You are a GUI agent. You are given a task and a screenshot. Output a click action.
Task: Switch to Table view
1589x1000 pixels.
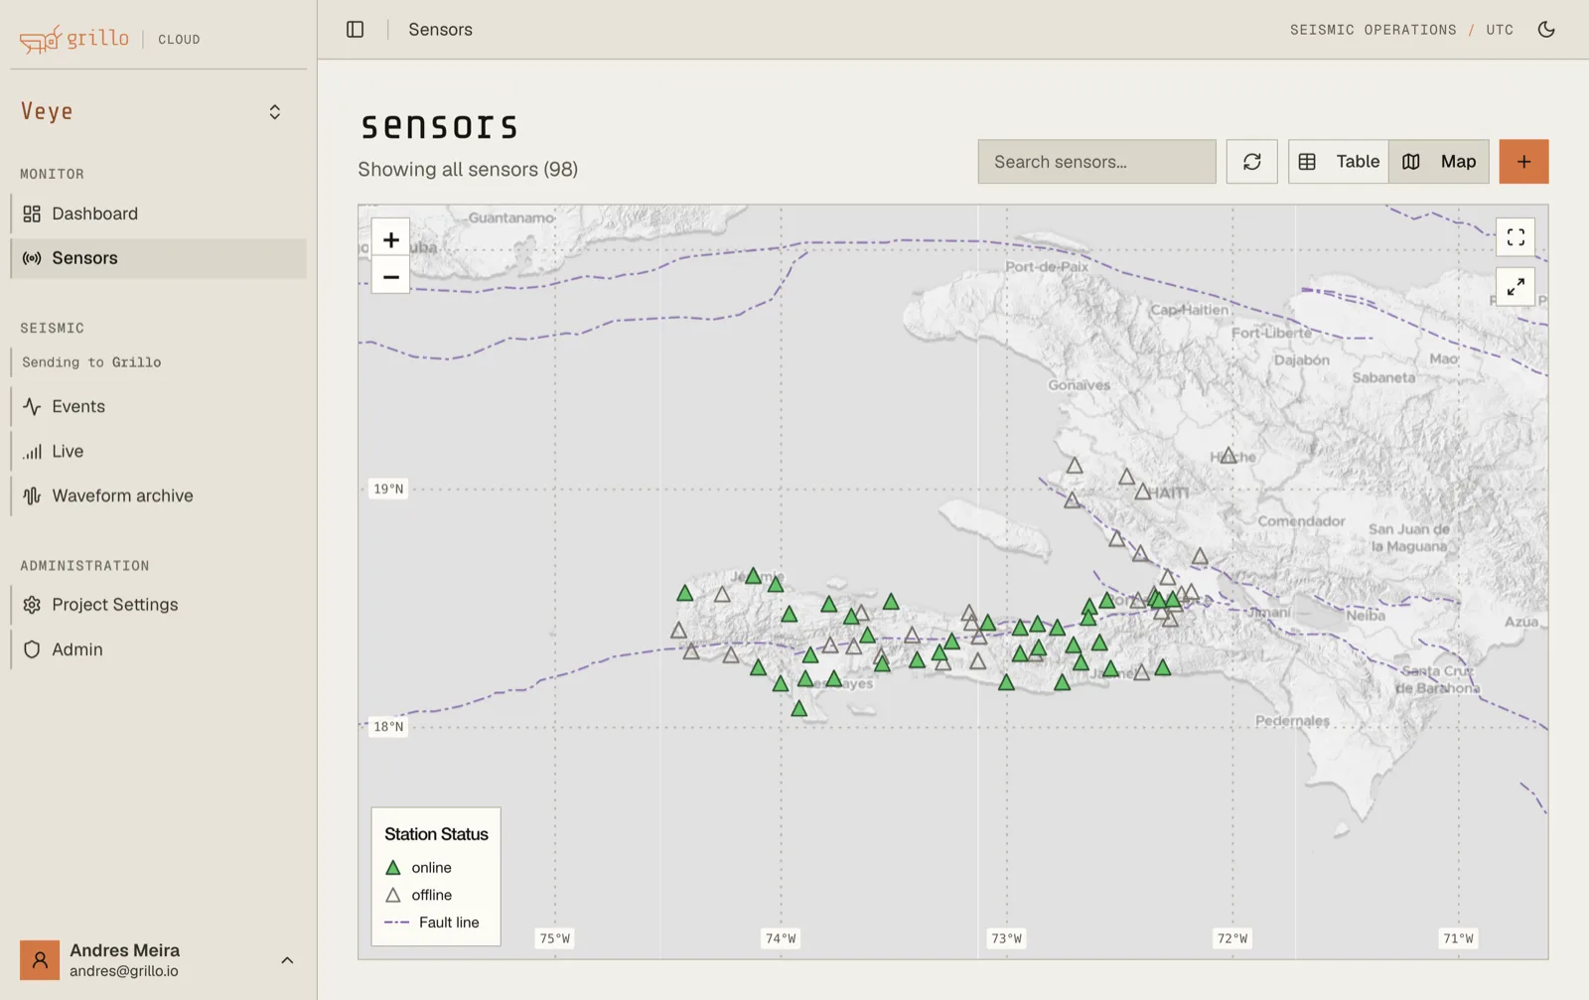tap(1339, 162)
